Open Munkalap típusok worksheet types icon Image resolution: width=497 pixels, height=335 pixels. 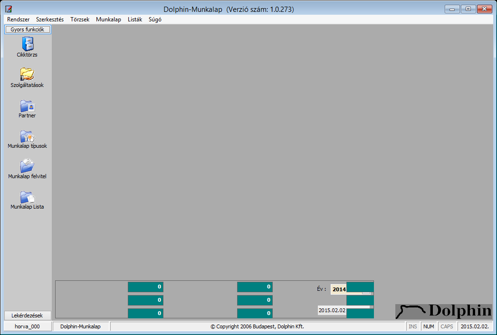tap(27, 136)
